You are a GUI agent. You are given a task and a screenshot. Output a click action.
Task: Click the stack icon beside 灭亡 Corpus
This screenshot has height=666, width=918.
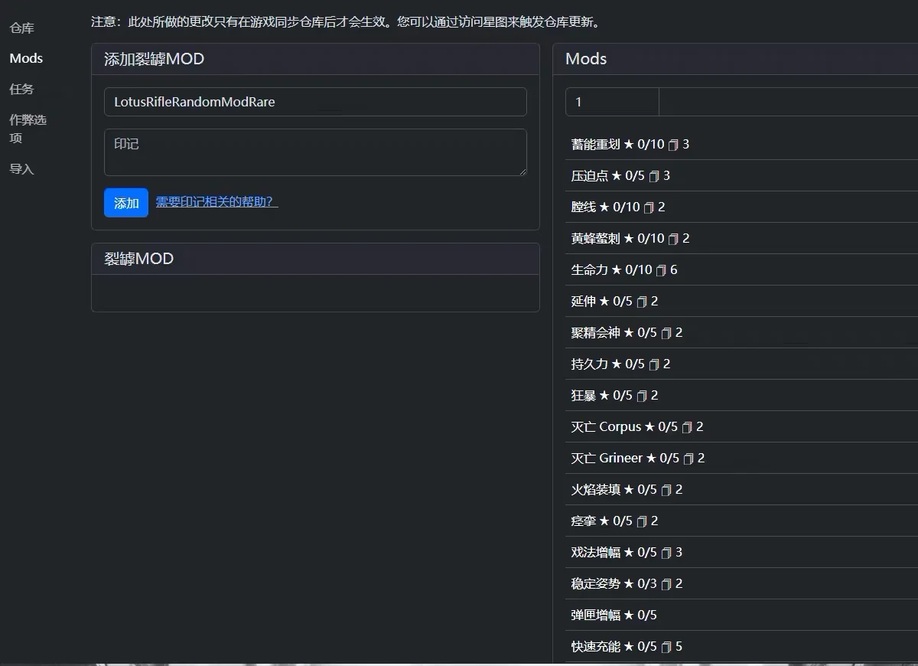pos(688,427)
